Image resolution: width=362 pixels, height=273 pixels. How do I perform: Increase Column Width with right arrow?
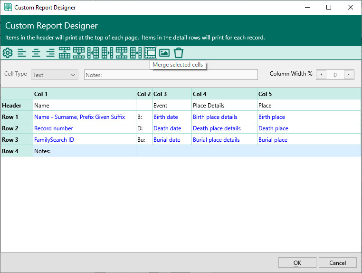click(349, 75)
